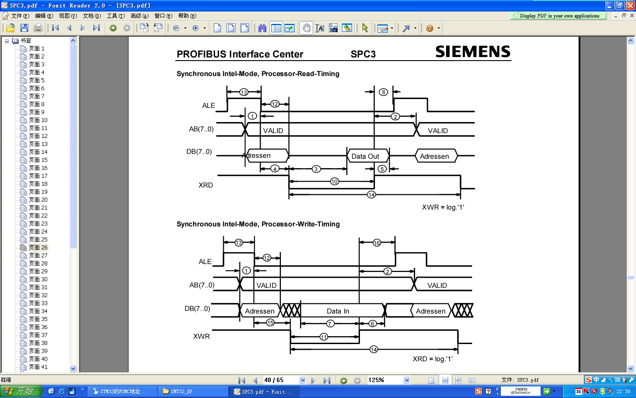This screenshot has width=636, height=398.
Task: Select bookmark 页面 1
Action: [x=37, y=49]
